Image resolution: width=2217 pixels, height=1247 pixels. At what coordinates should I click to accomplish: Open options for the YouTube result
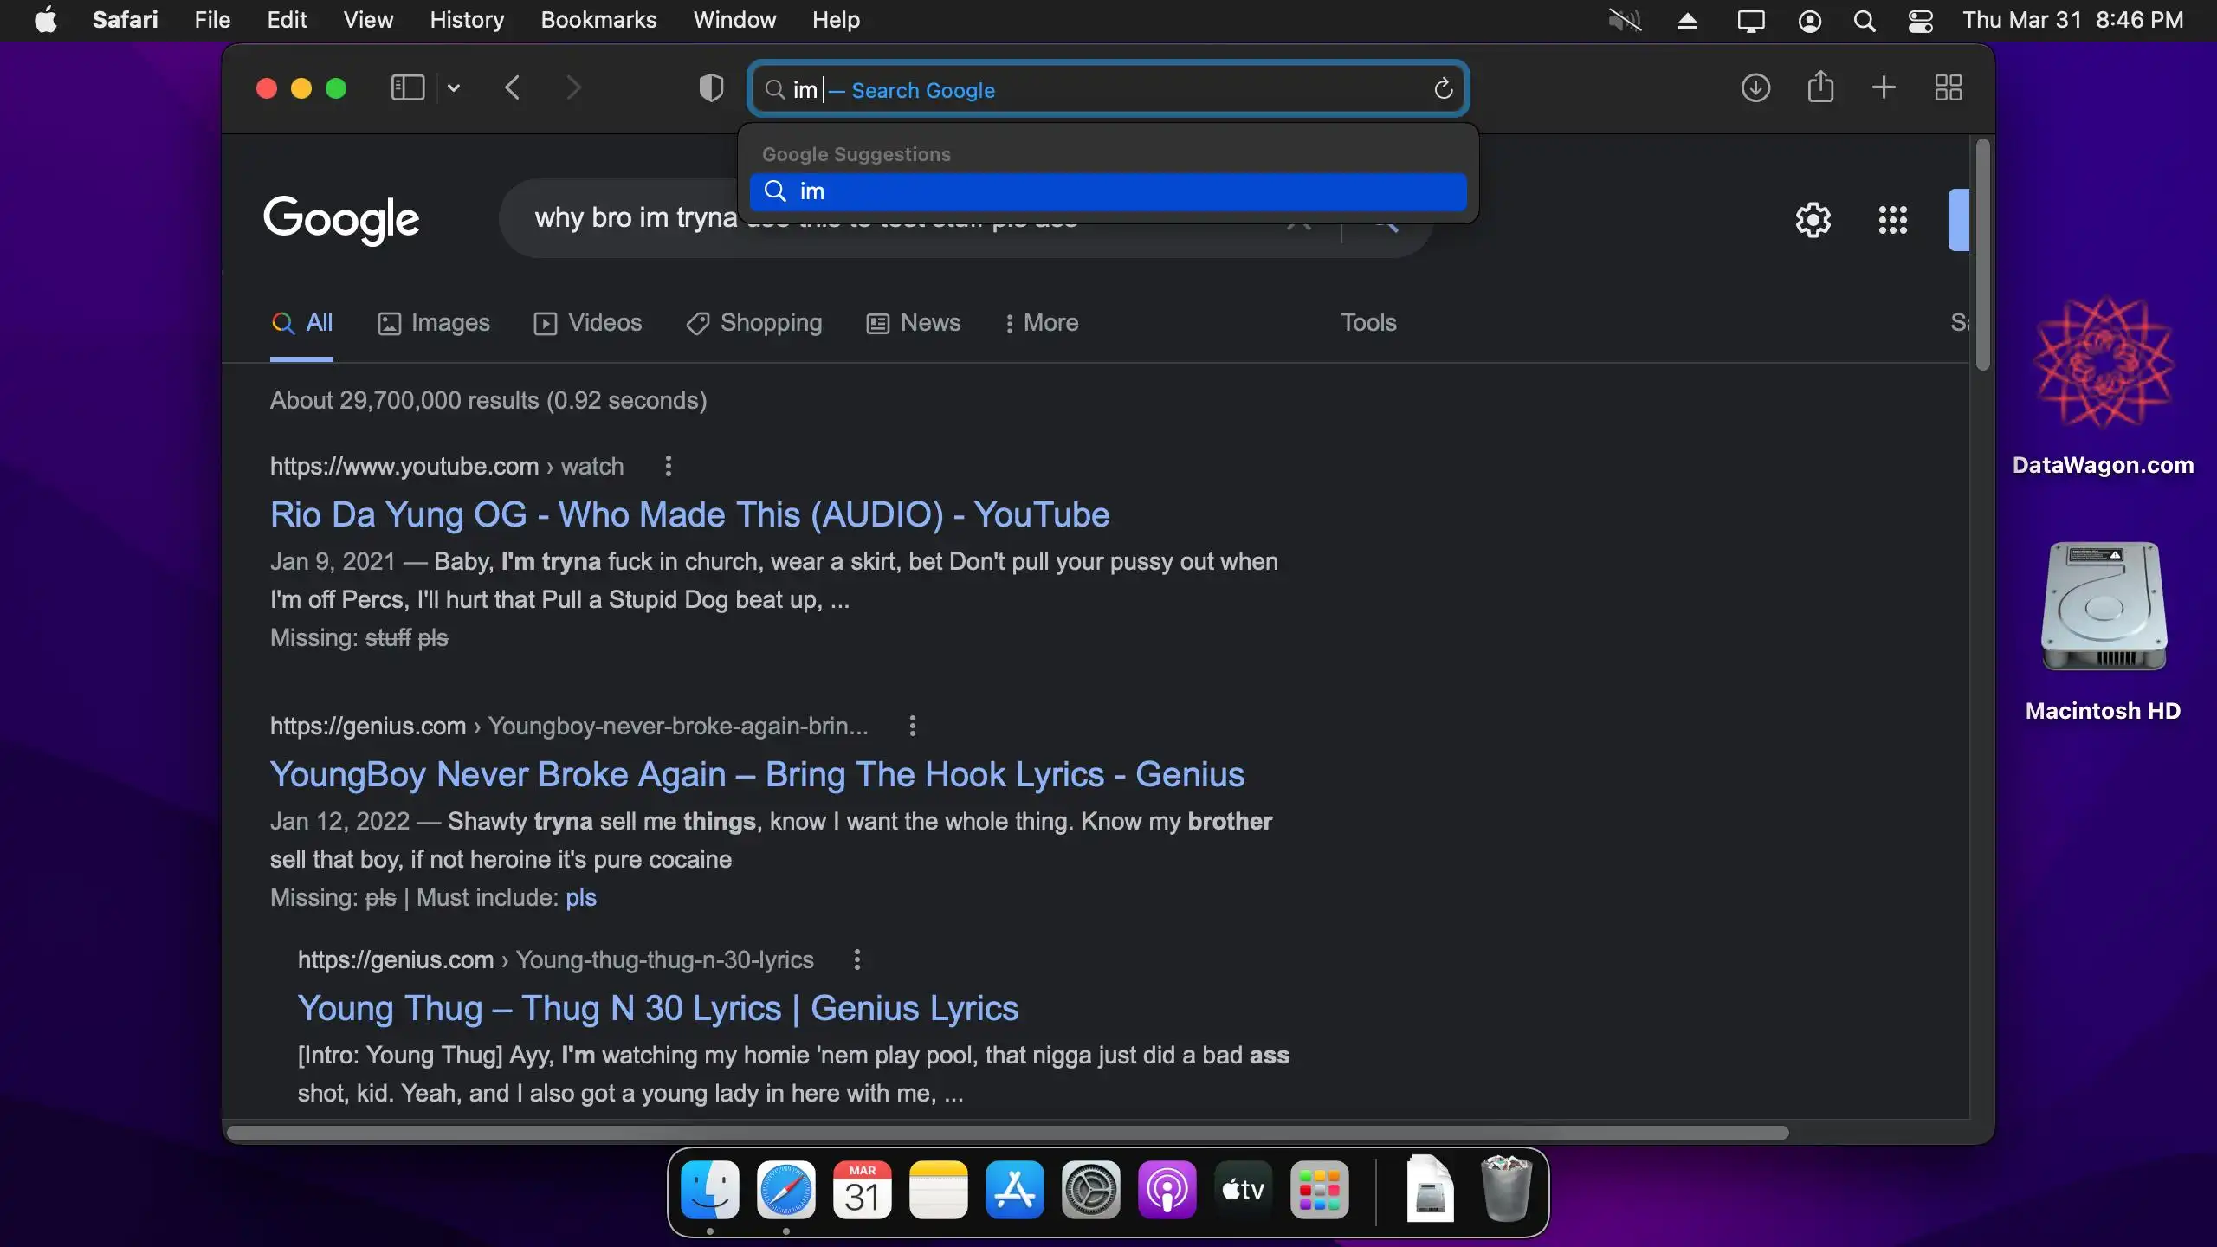point(668,466)
